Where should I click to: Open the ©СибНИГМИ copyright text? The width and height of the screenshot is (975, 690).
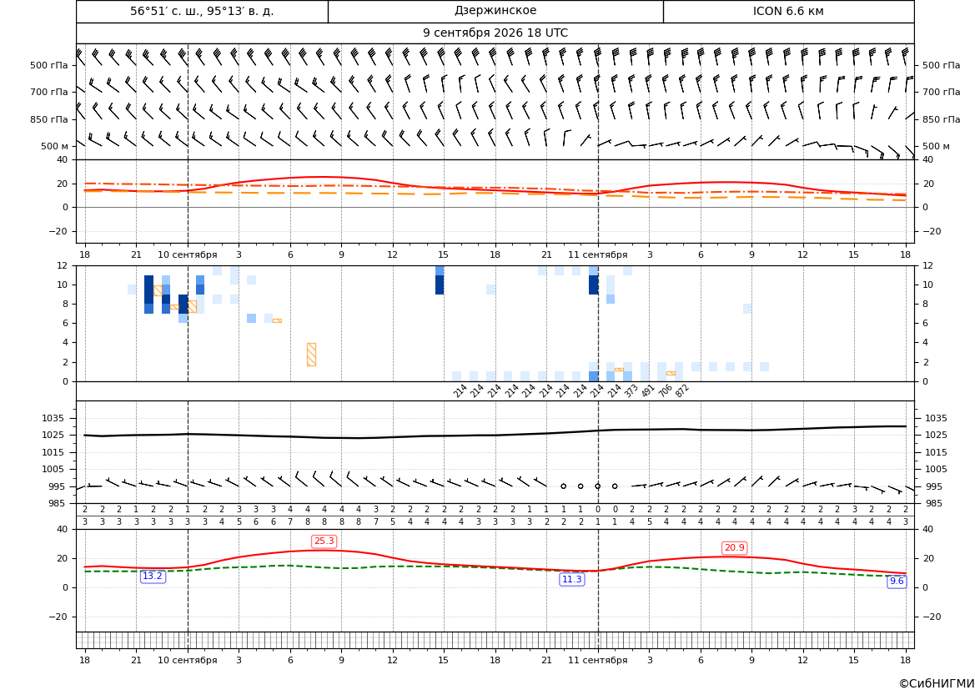(x=937, y=683)
